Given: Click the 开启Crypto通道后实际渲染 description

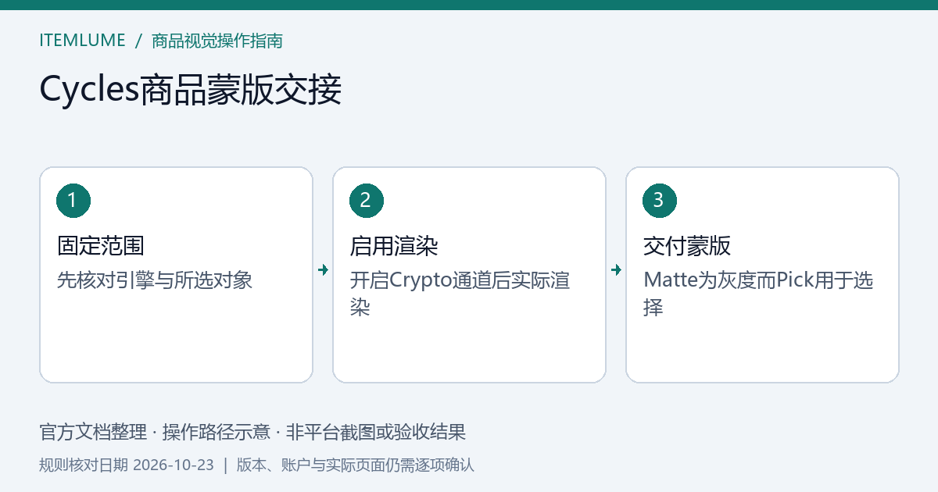Looking at the screenshot, I should [460, 294].
